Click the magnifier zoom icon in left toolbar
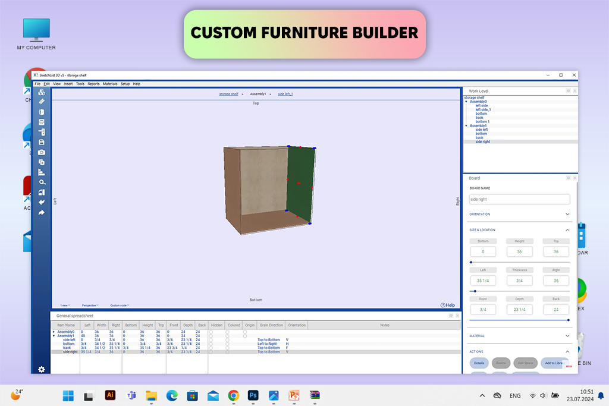Viewport: 609px width, 406px height. pyautogui.click(x=42, y=182)
